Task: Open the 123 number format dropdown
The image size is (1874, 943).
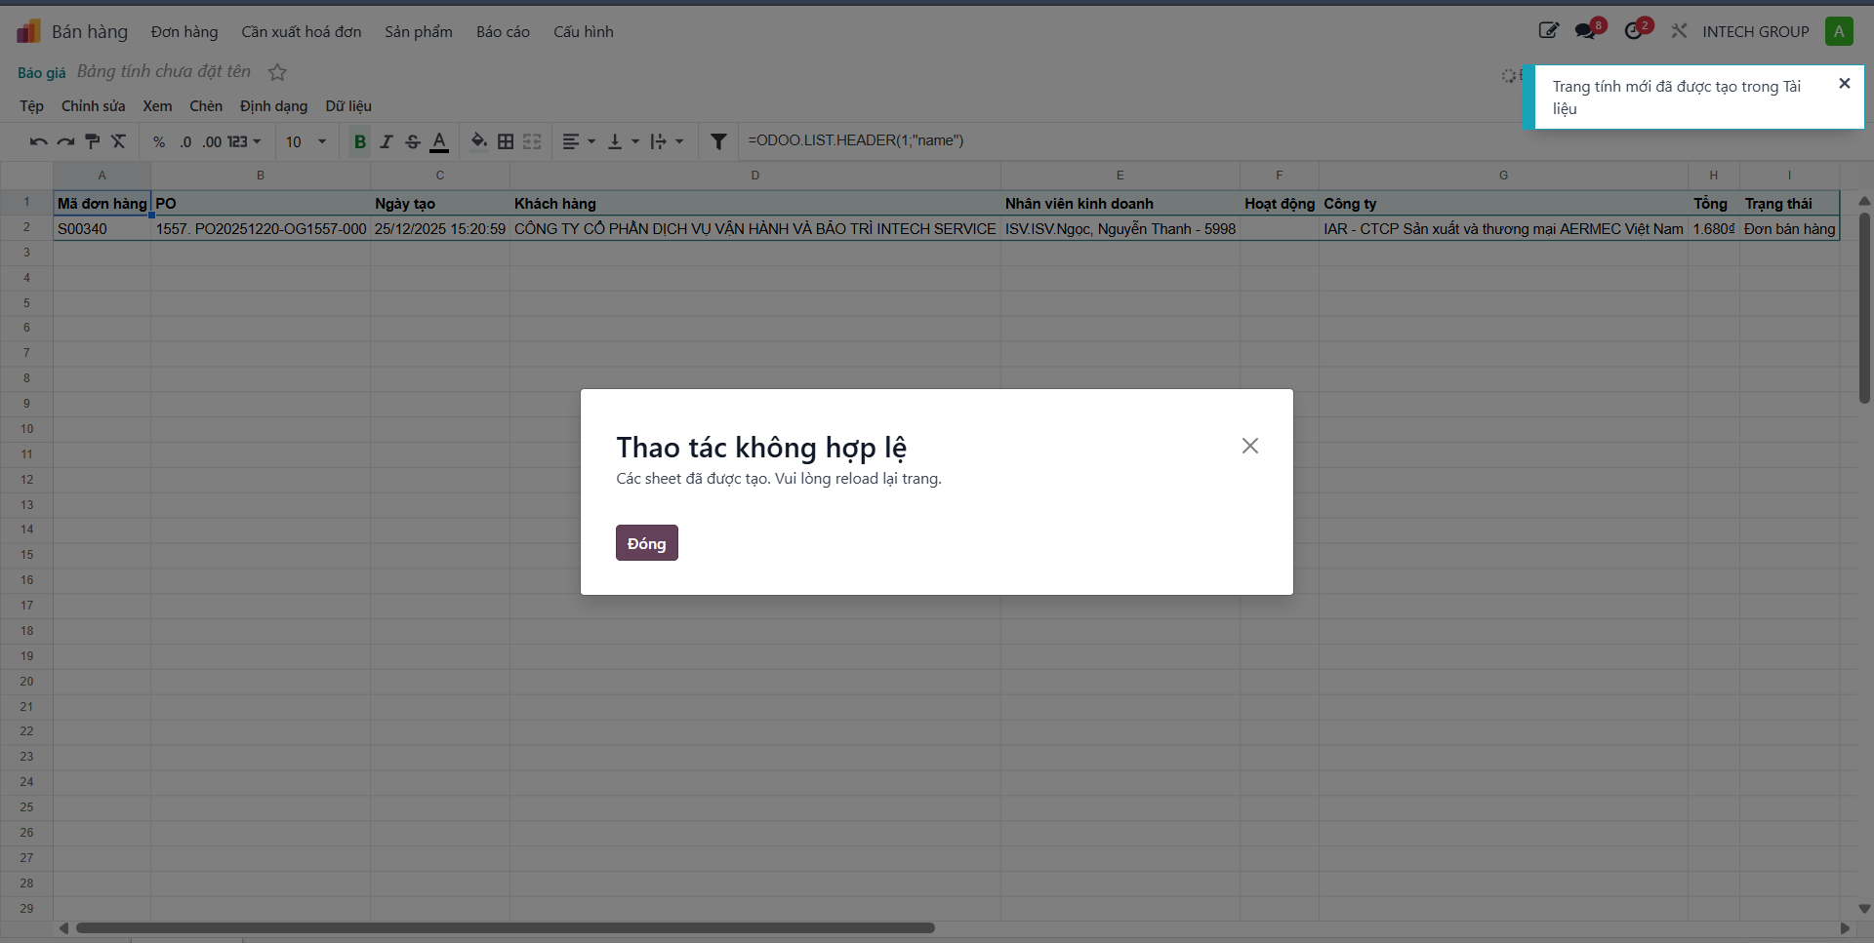Action: tap(244, 141)
